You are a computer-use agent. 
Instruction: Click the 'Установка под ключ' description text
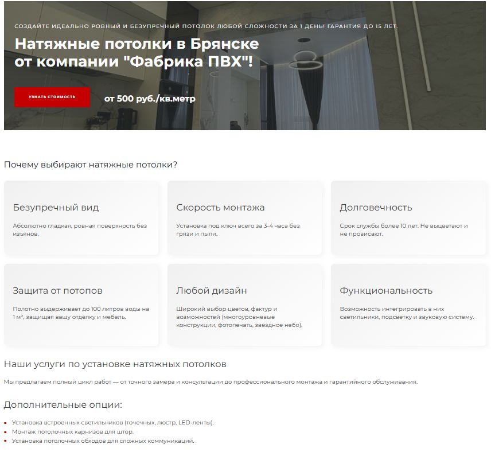click(x=237, y=230)
